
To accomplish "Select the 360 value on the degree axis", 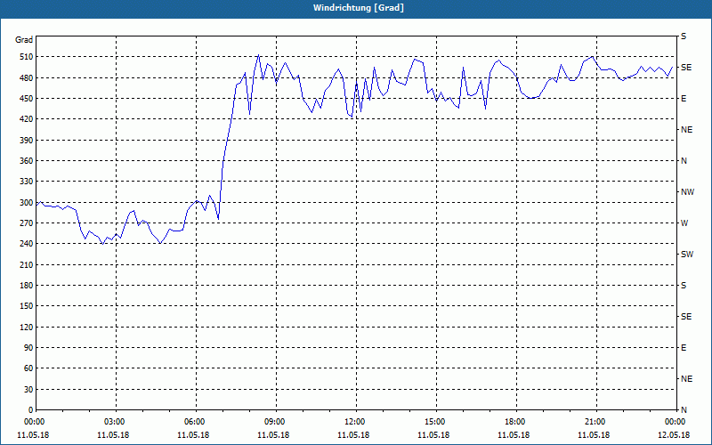I will tap(27, 161).
